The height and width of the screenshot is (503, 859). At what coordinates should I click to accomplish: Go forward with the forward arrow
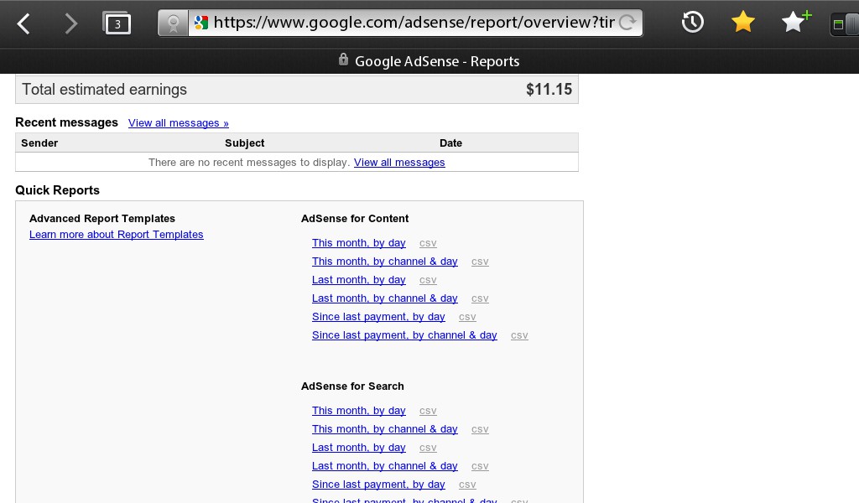point(70,23)
